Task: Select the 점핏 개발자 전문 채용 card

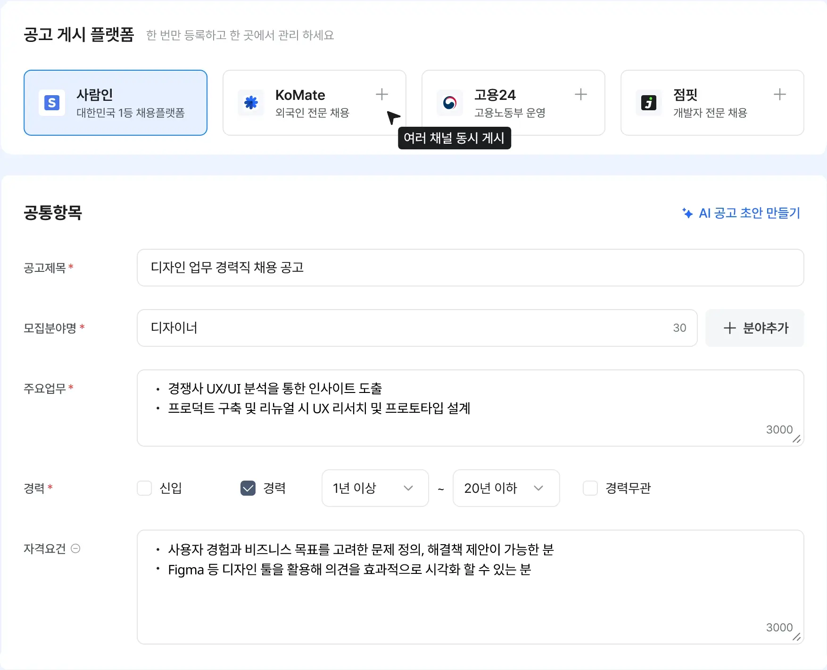Action: point(712,103)
